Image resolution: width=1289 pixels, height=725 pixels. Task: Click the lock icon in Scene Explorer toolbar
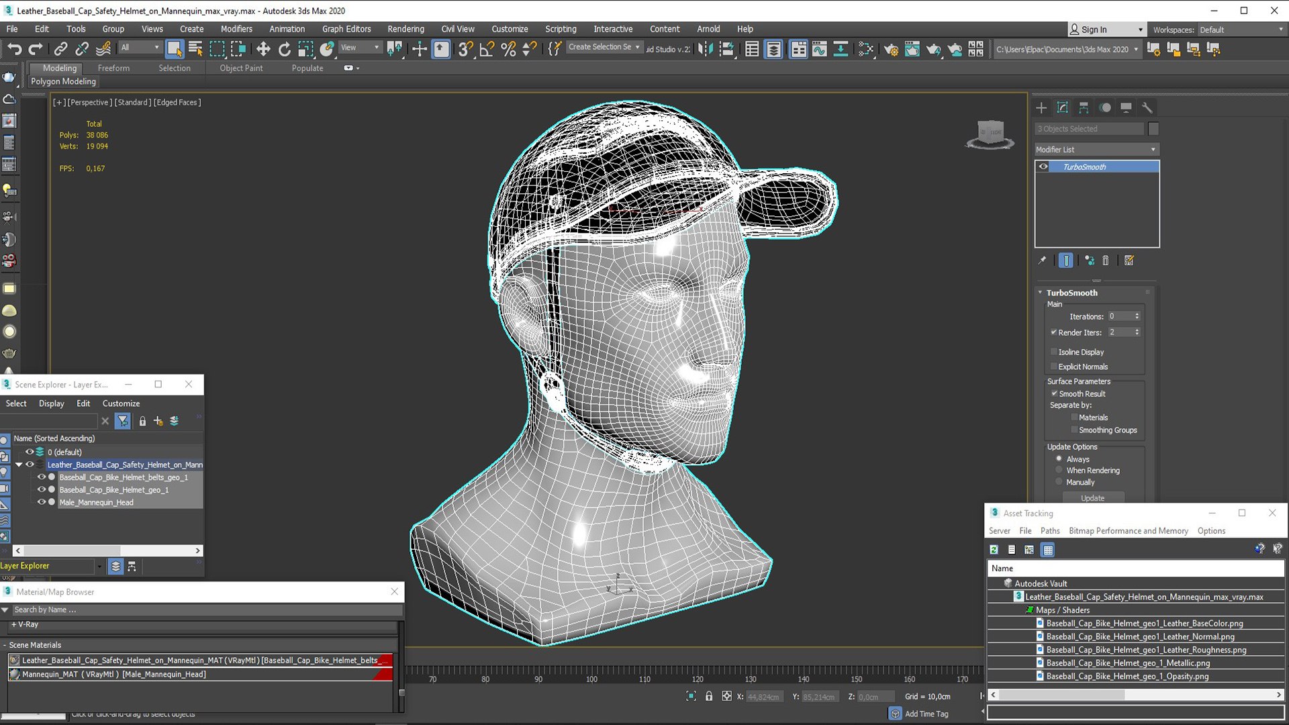(142, 421)
